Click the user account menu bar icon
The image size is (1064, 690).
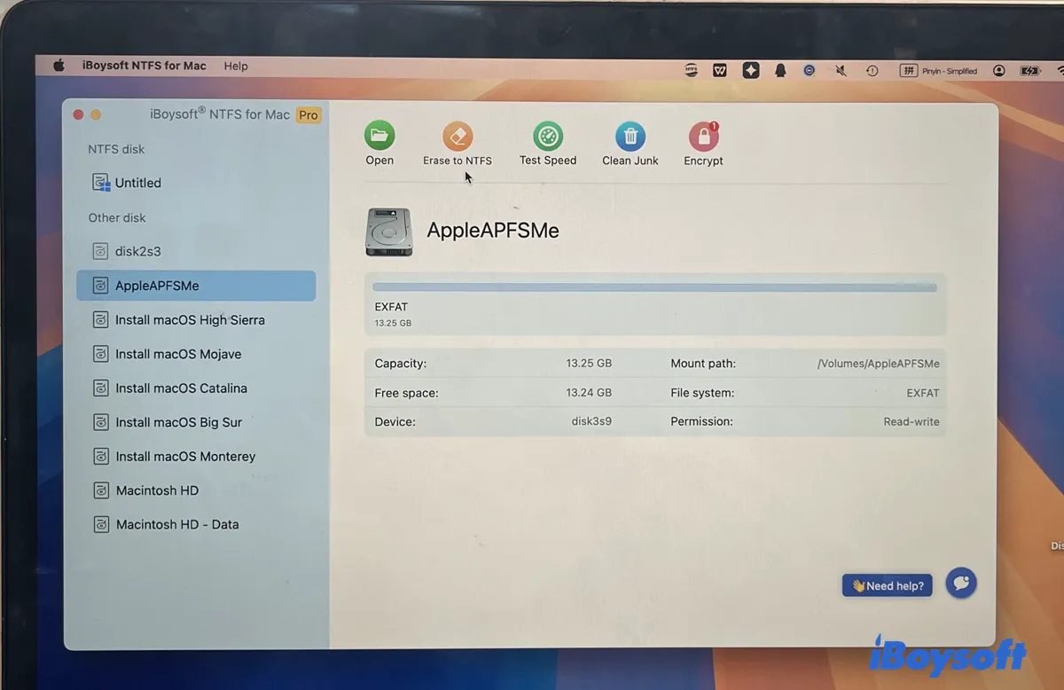click(999, 70)
